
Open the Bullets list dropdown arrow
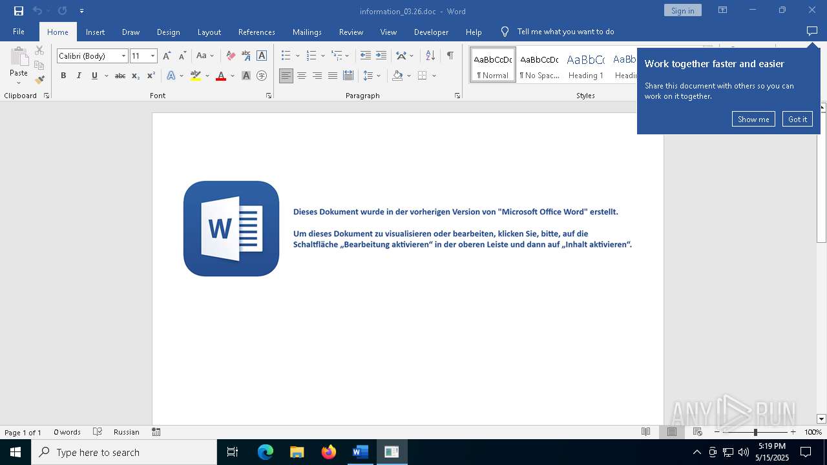coord(297,56)
